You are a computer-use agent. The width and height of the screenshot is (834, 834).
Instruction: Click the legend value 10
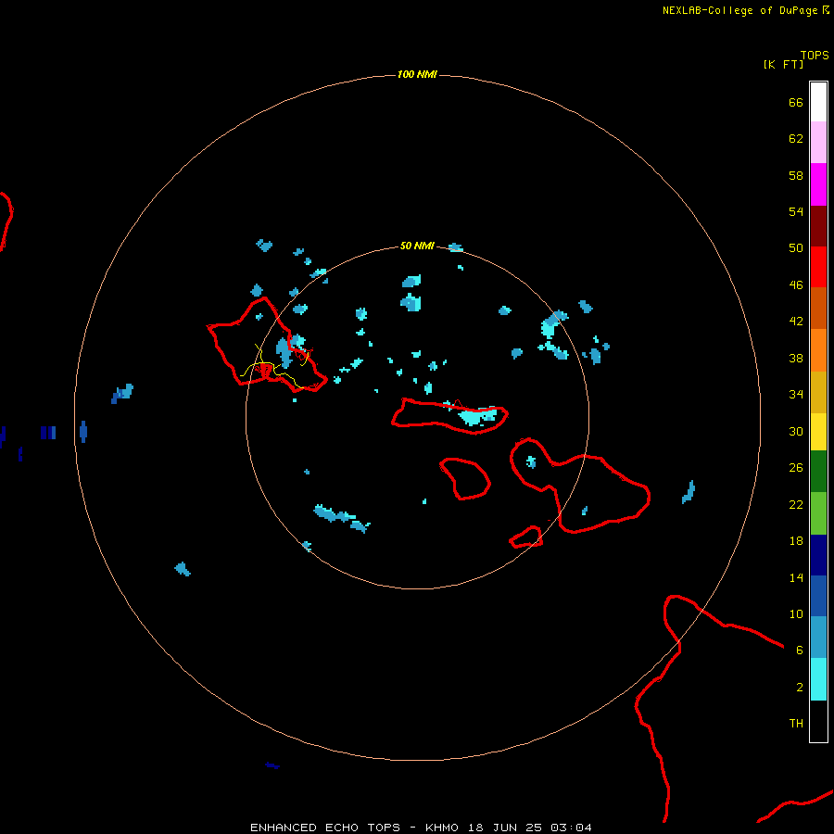(796, 613)
